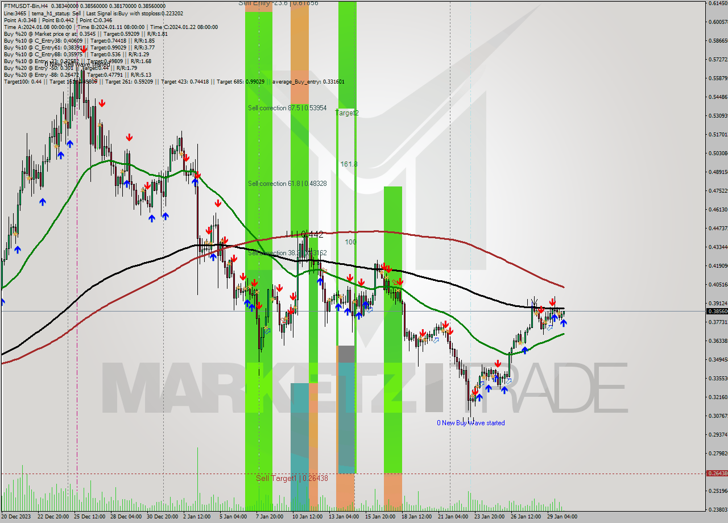The height and width of the screenshot is (523, 728).
Task: Click the 'Buy %20 @ Entry -50' line
Action: [71, 68]
